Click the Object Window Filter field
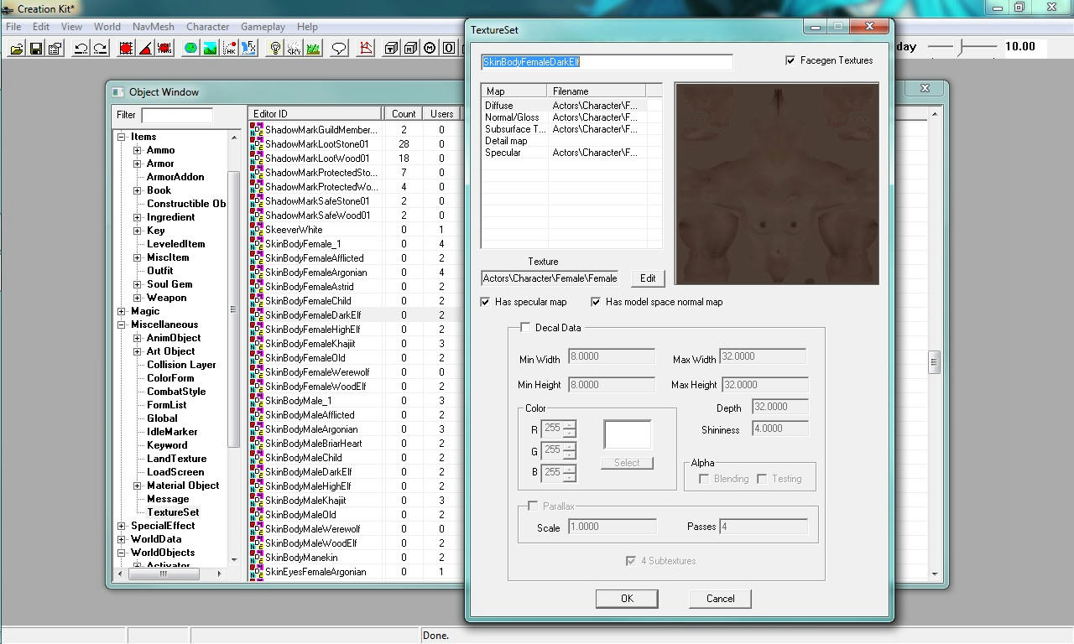Image resolution: width=1074 pixels, height=644 pixels. [177, 115]
